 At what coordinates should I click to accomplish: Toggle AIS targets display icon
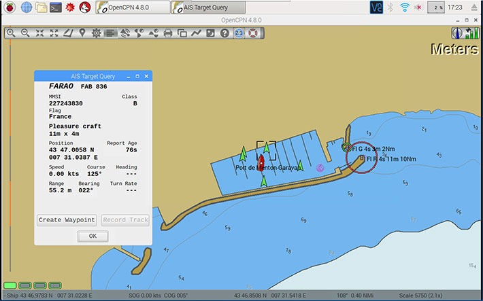click(124, 33)
